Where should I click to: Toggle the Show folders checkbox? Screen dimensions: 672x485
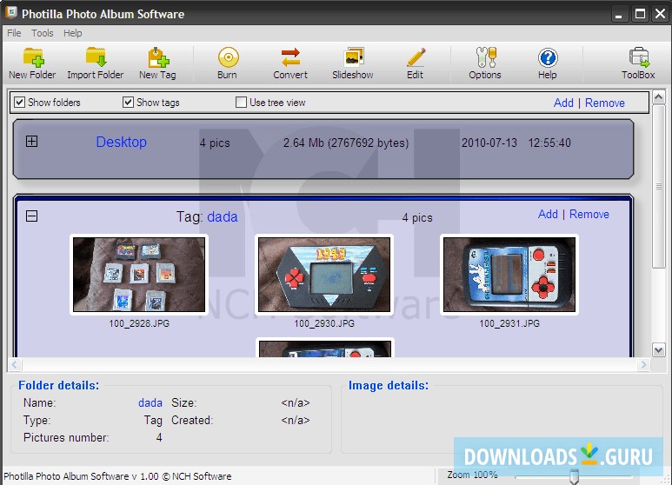(x=19, y=103)
